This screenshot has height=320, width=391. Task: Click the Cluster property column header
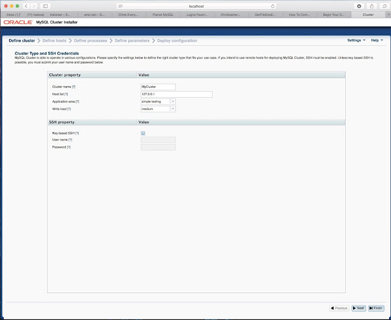92,75
